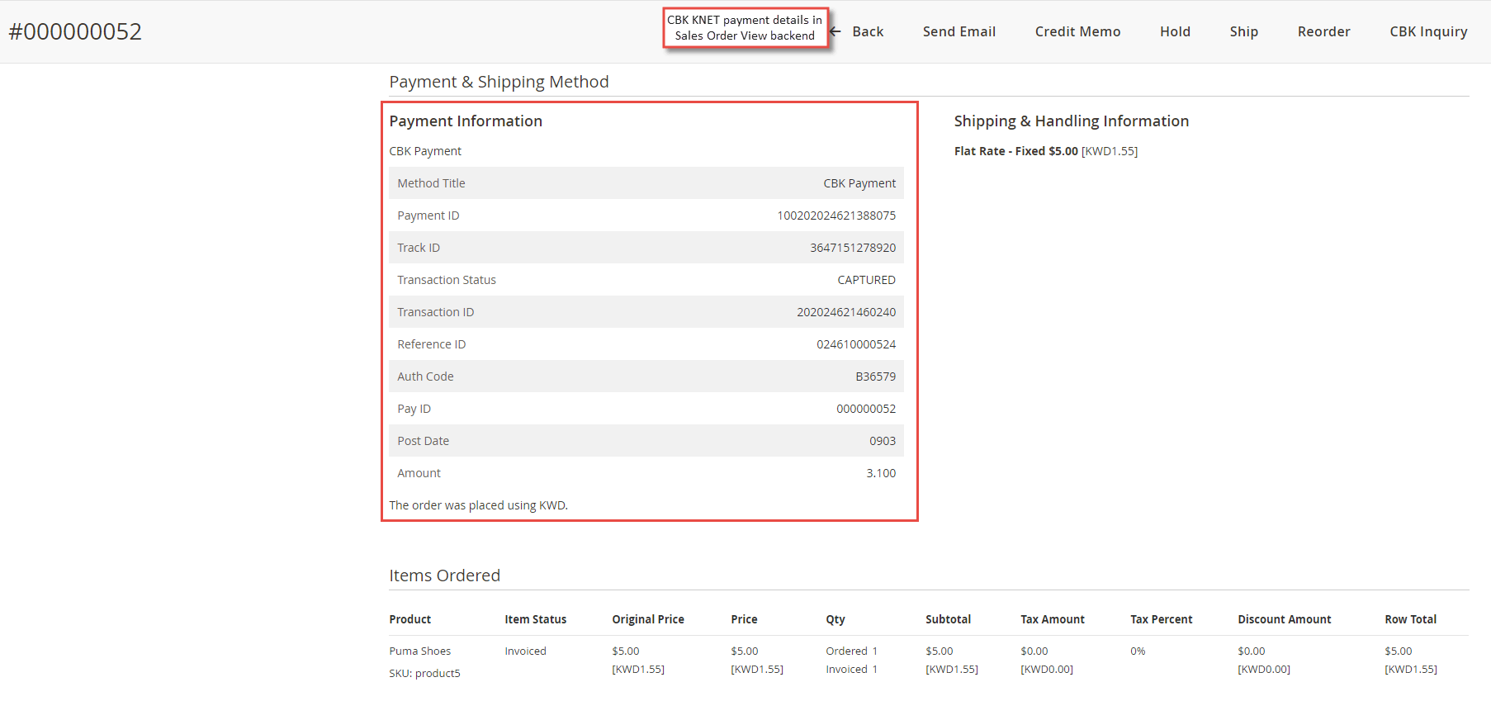This screenshot has width=1491, height=701.
Task: Click the Original Price column header
Action: [x=648, y=619]
